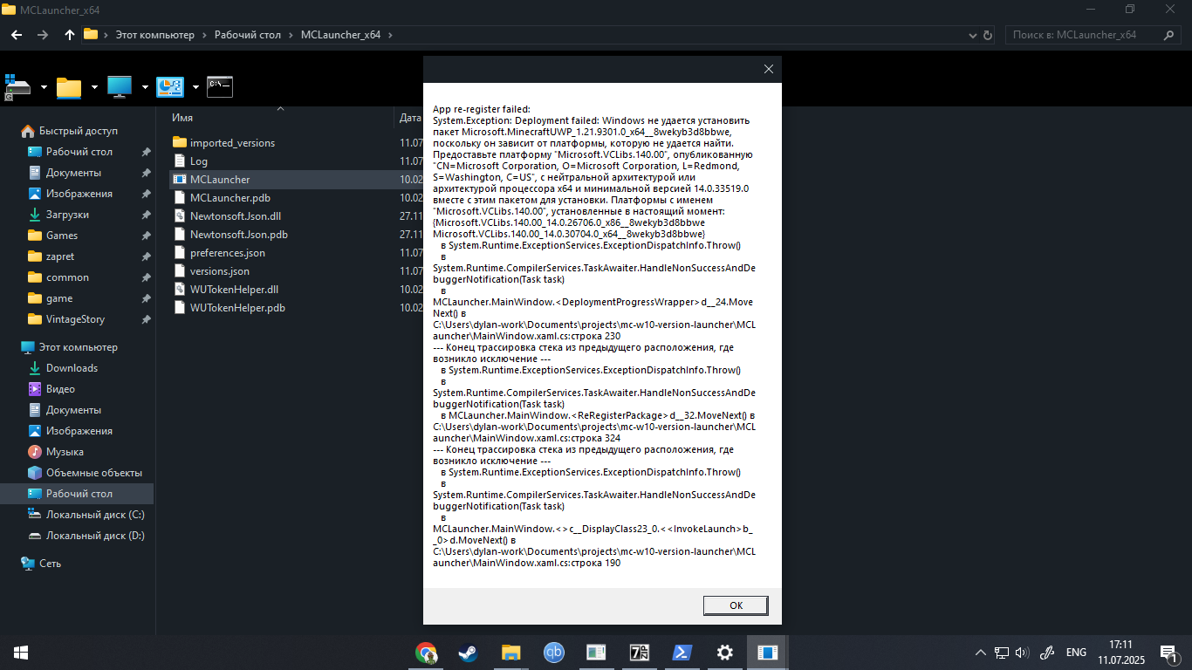1192x670 pixels.
Task: Open the common folder in sidebar
Action: (x=67, y=277)
